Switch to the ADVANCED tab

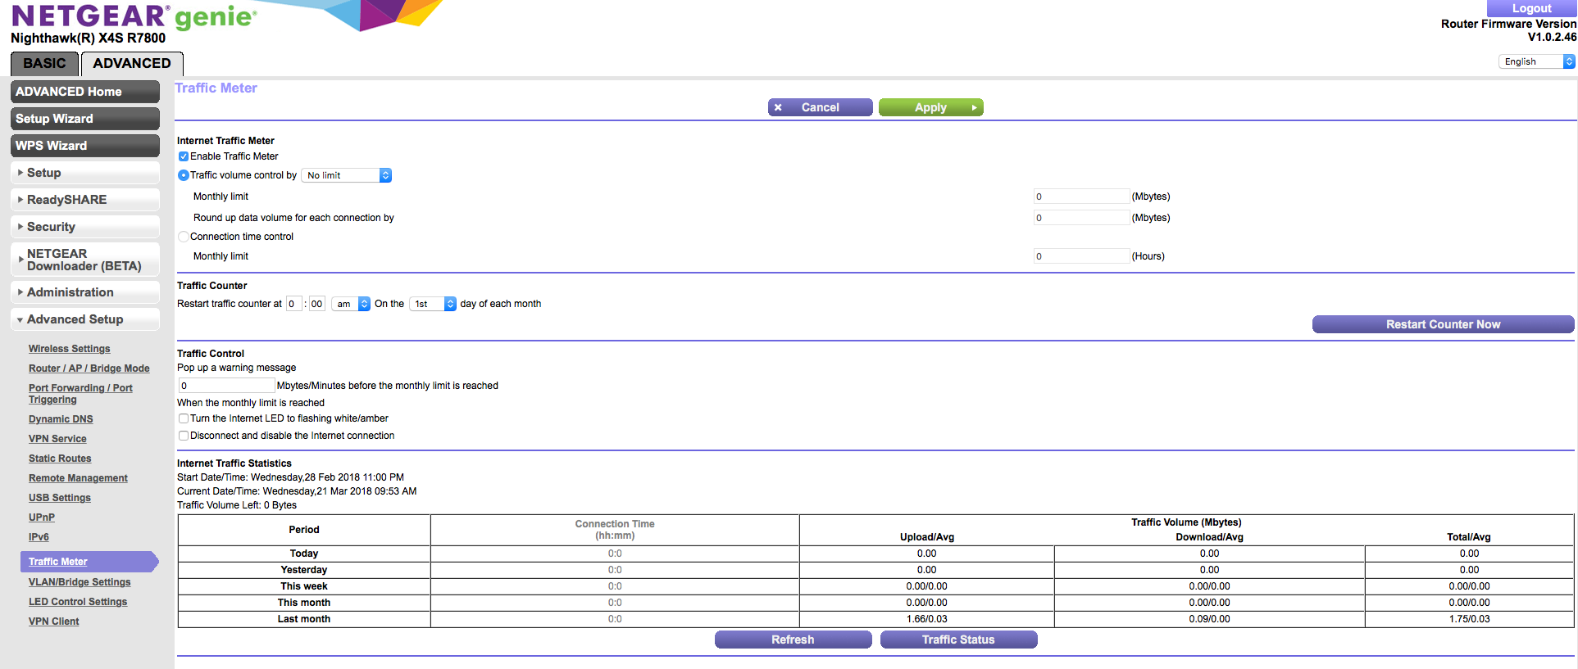132,63
